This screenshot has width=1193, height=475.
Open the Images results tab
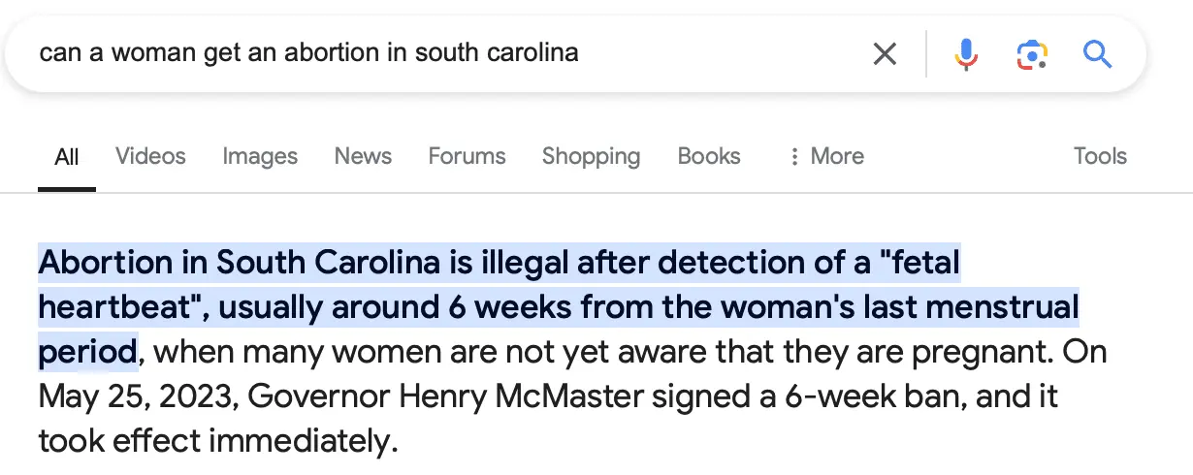(x=260, y=156)
